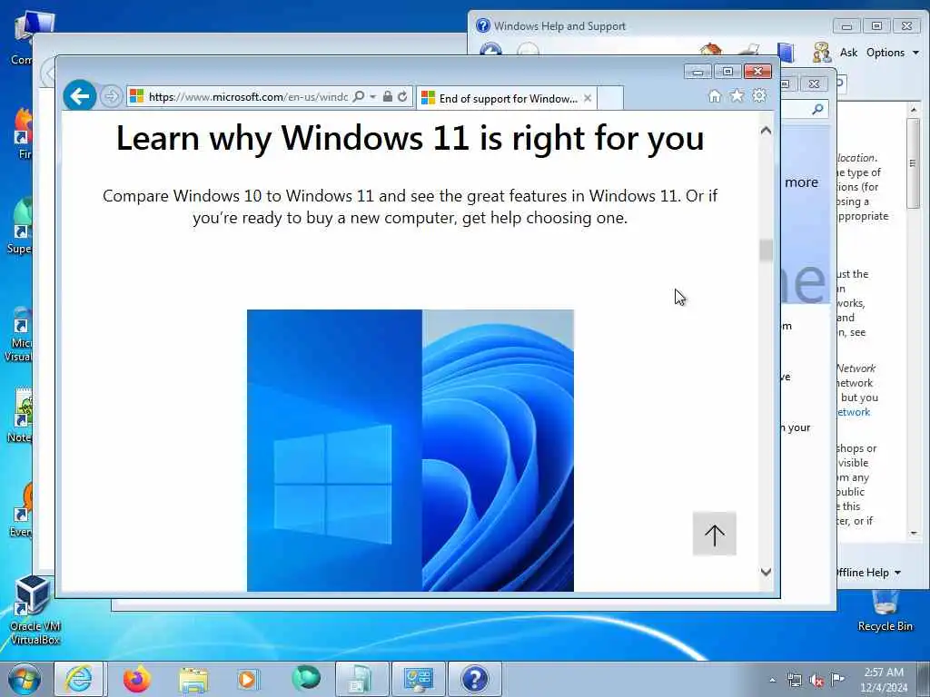Select Recycle Bin desktop icon
Image resolution: width=930 pixels, height=697 pixels.
point(885,611)
